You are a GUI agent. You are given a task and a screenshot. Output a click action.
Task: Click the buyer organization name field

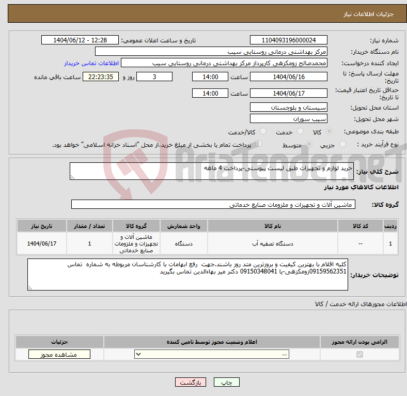(x=211, y=52)
